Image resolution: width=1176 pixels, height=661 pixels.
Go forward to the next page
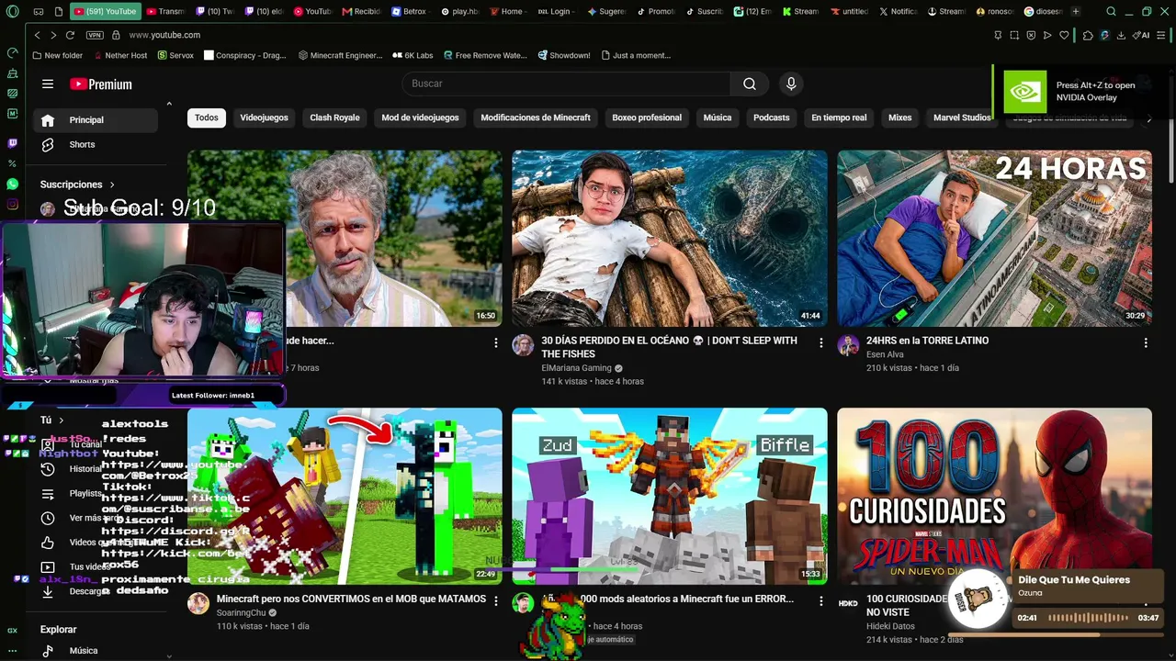[52, 35]
